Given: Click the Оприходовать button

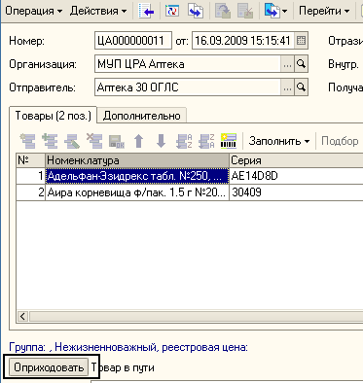Looking at the screenshot, I should click(49, 367).
